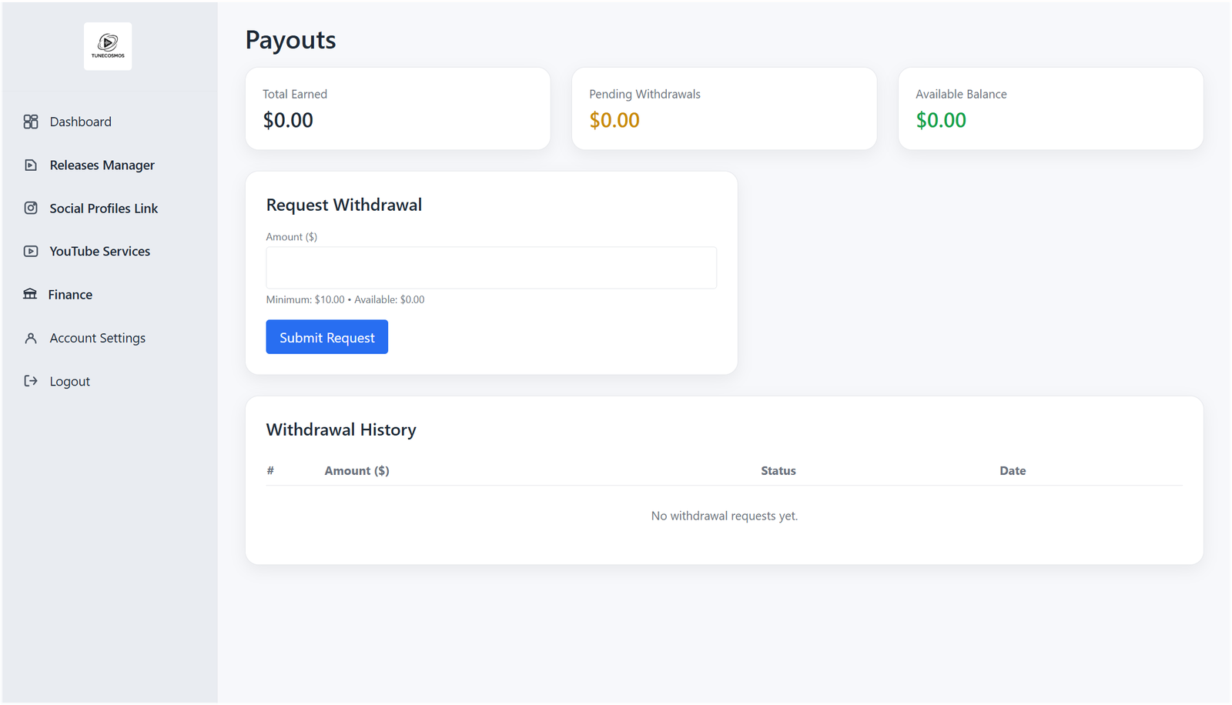Select the Finance sidebar entry
Viewport: 1232px width, 705px height.
tap(70, 293)
